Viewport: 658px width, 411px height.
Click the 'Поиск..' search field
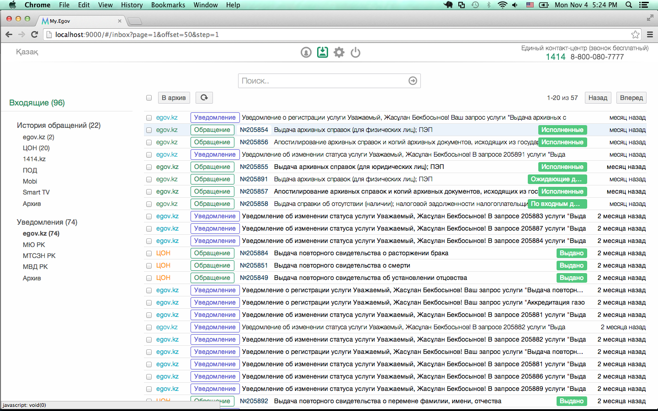pyautogui.click(x=329, y=81)
